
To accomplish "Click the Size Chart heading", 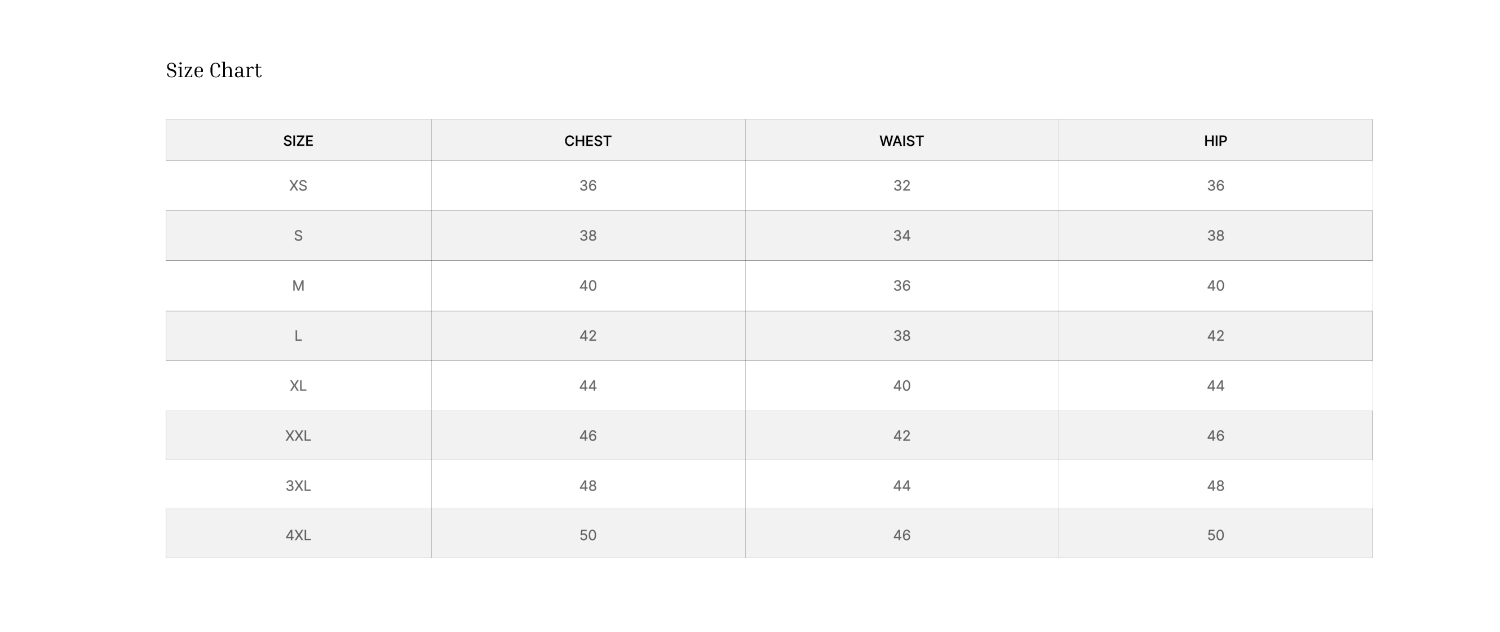I will tap(214, 70).
